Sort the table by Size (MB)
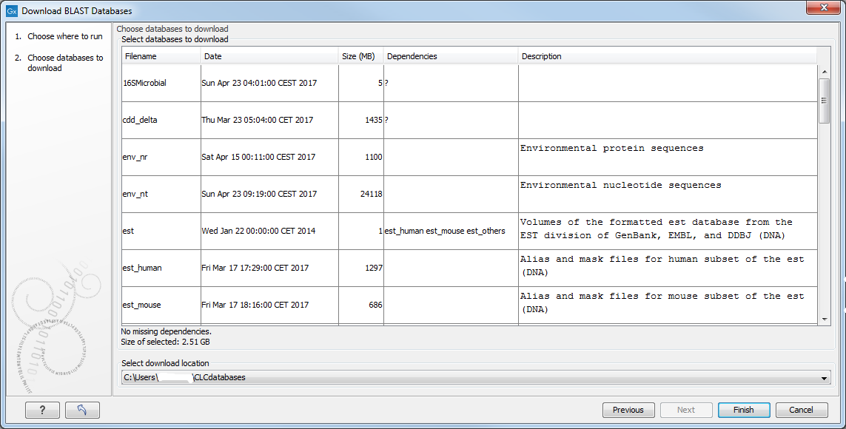The width and height of the screenshot is (846, 429). click(x=360, y=55)
